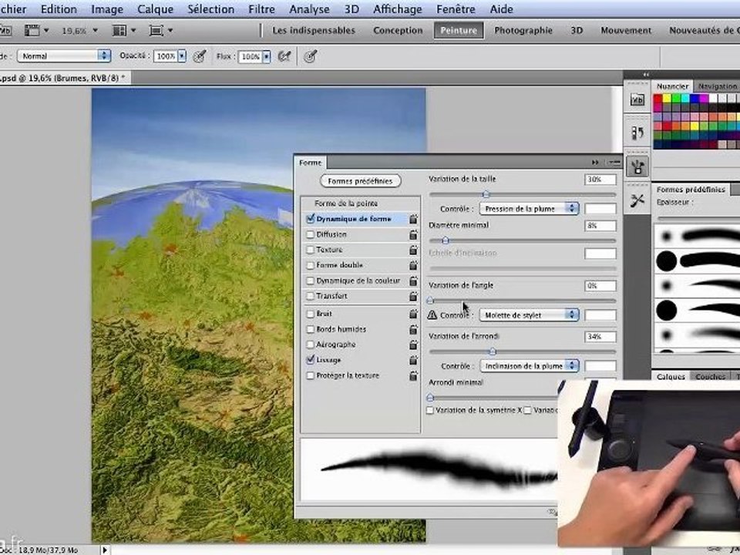This screenshot has height=555, width=740.
Task: Click the Diamètre minimal 8% field
Action: pyautogui.click(x=600, y=226)
